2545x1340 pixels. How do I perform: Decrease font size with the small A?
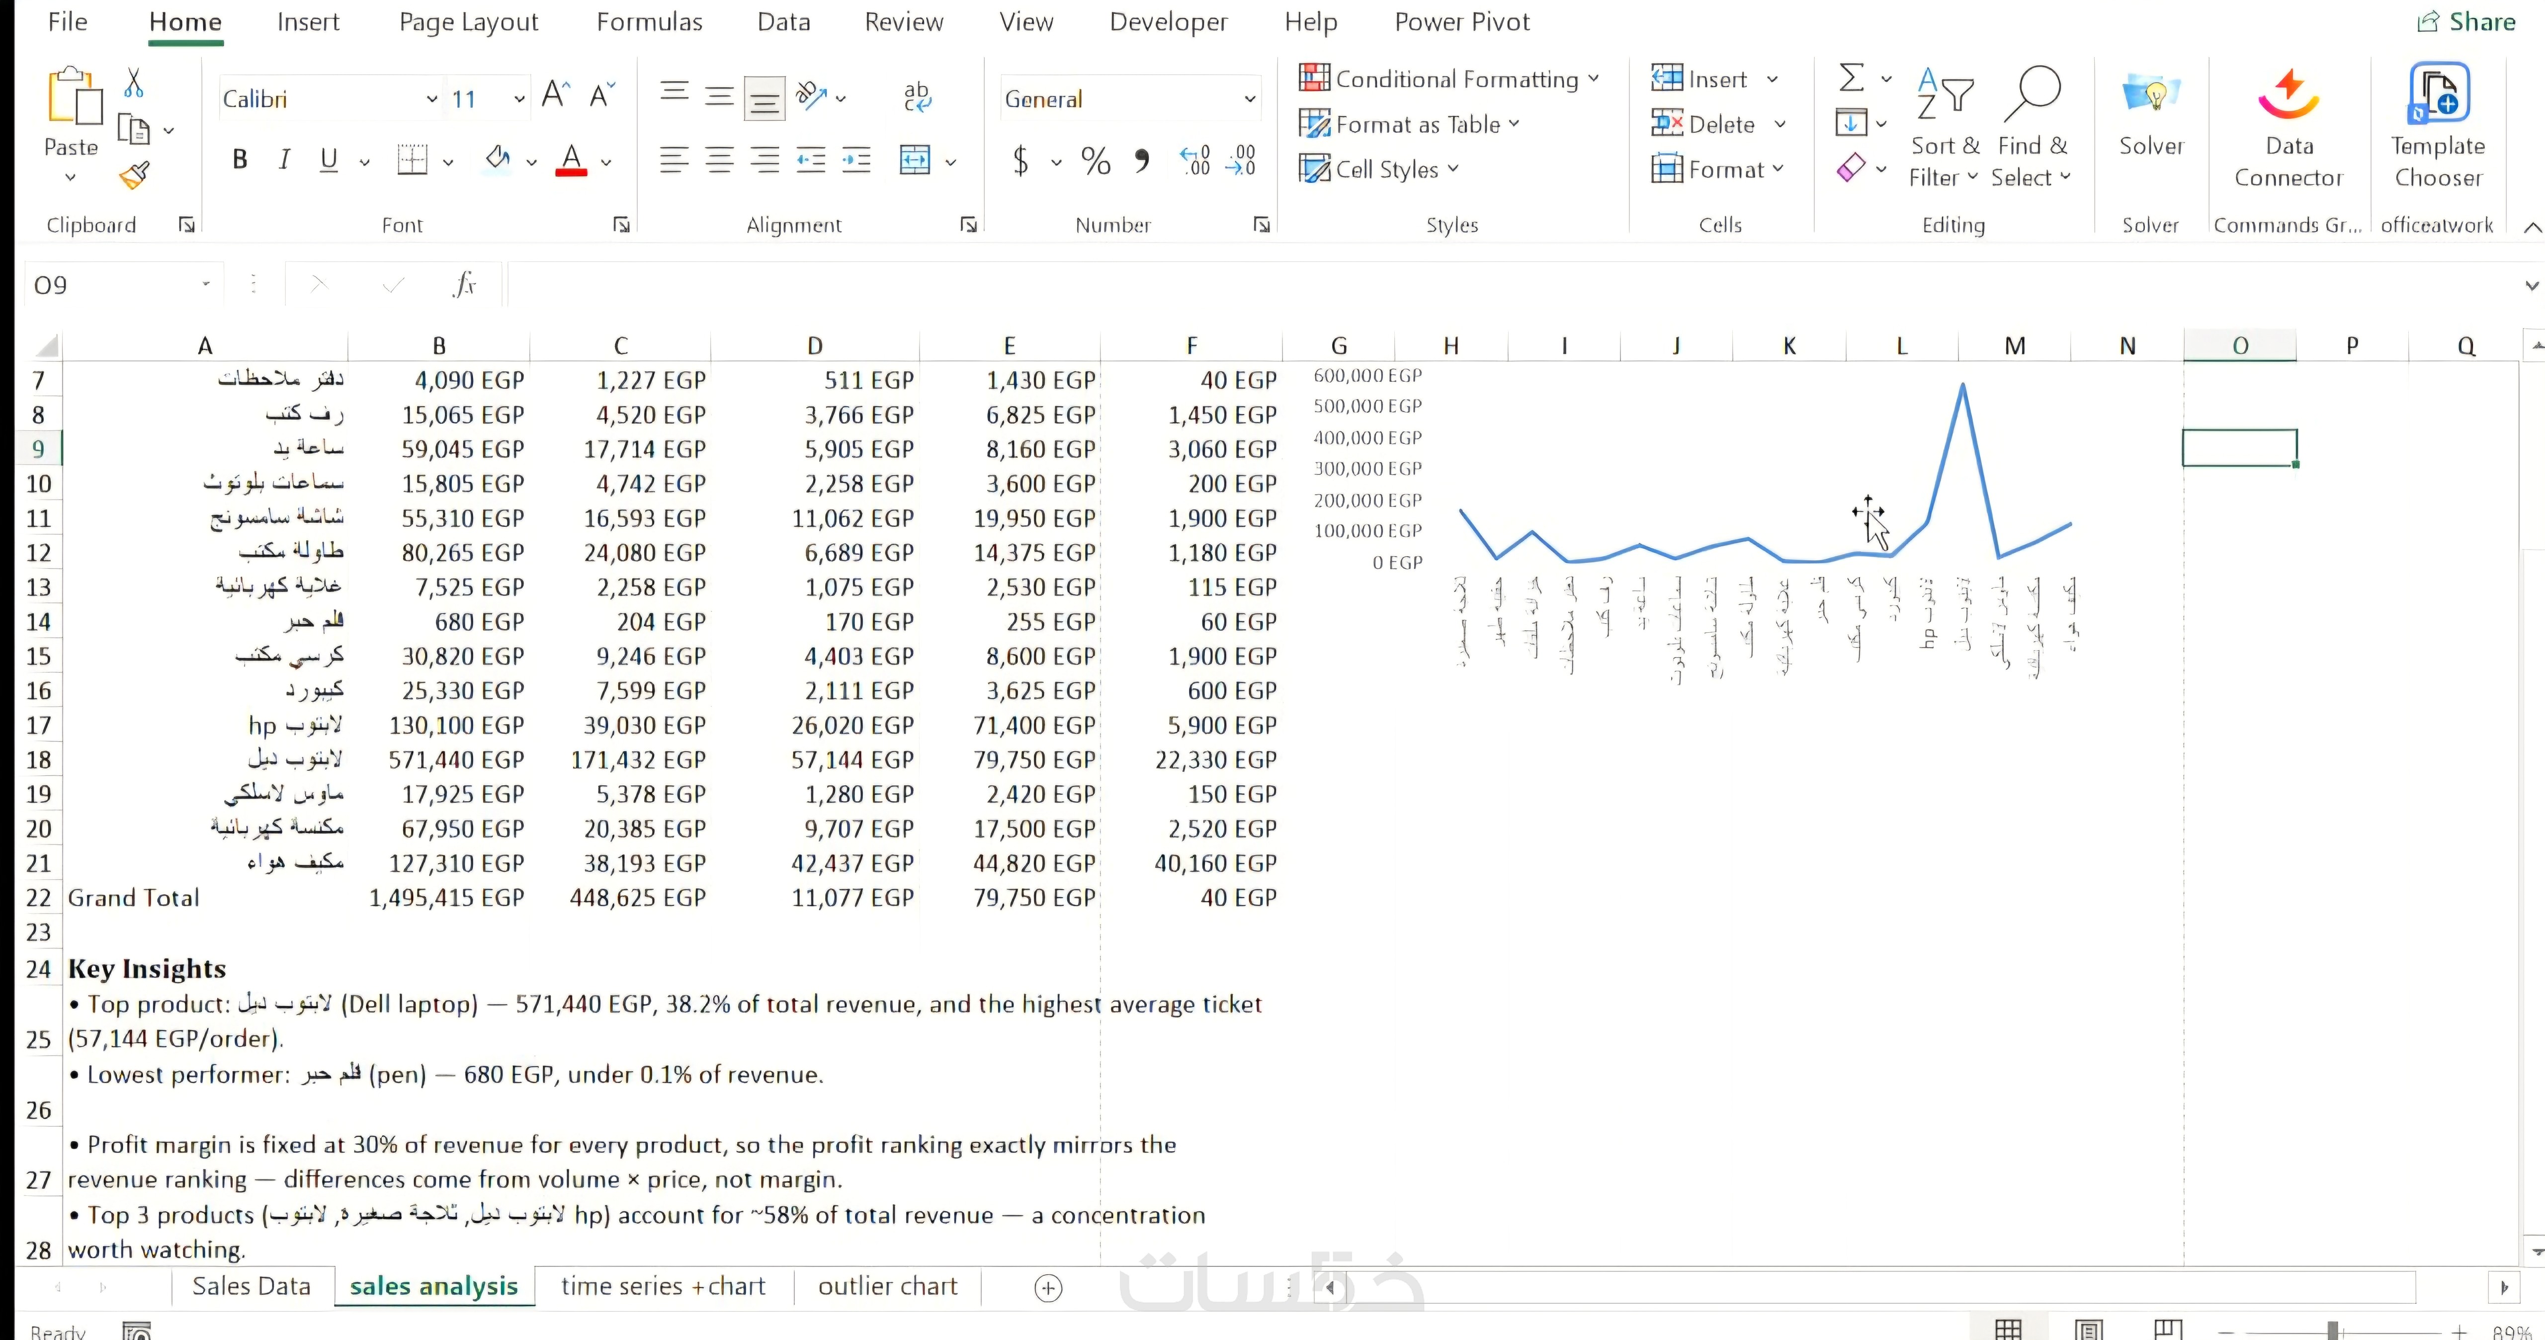click(601, 96)
